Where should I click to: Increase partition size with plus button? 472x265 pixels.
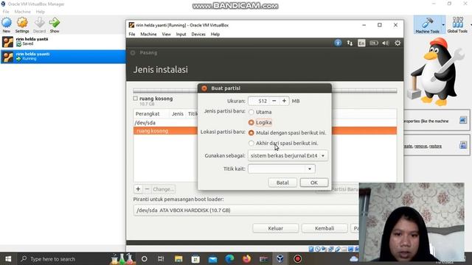(x=284, y=101)
